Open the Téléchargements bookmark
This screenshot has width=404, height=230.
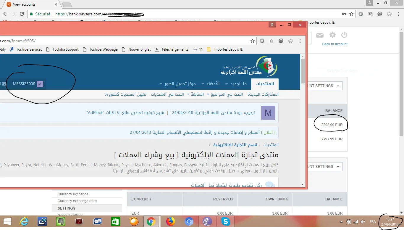click(x=172, y=49)
